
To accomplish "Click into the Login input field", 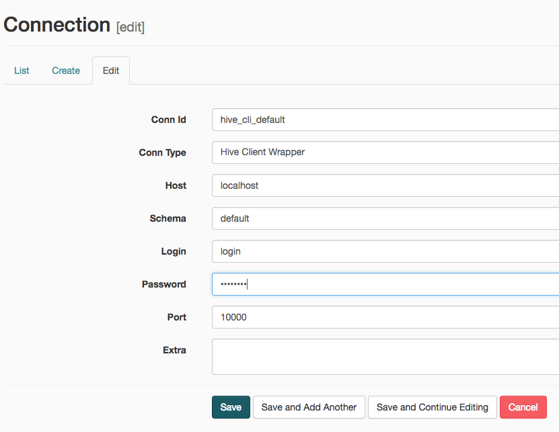I will coord(385,251).
